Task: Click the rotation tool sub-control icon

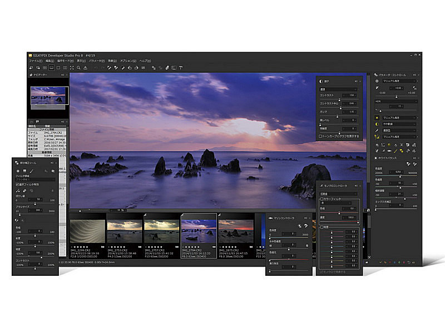Action: pyautogui.click(x=408, y=145)
